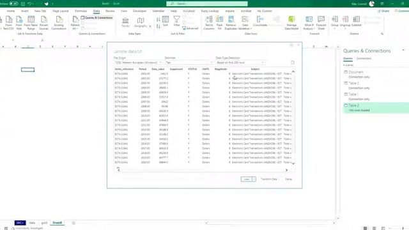Switch to the Connections tab in the pane
409x230 pixels.
tap(364, 58)
